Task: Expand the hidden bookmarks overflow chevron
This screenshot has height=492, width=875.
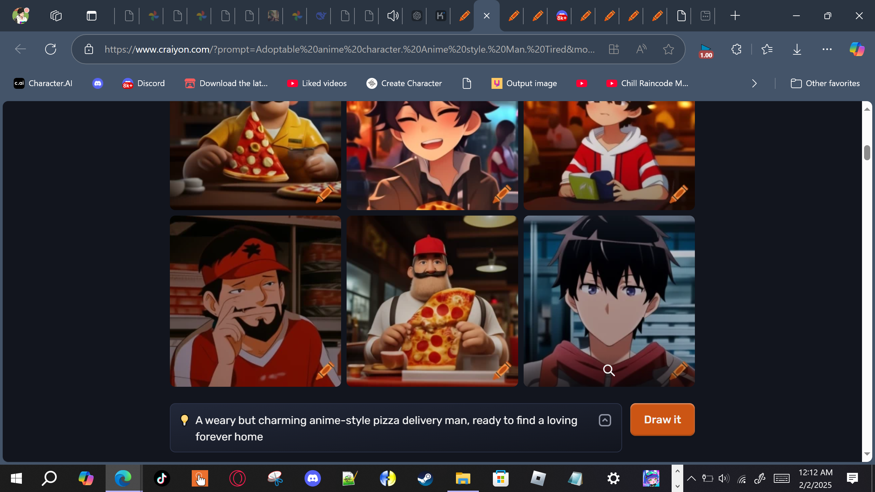Action: pos(754,83)
